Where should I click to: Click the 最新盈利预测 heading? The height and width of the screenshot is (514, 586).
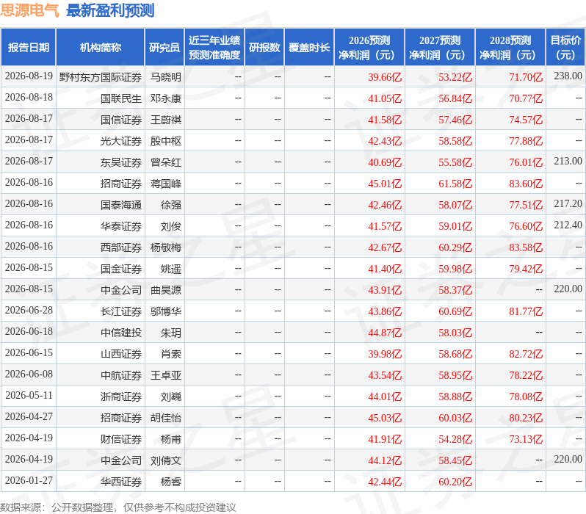pyautogui.click(x=110, y=10)
